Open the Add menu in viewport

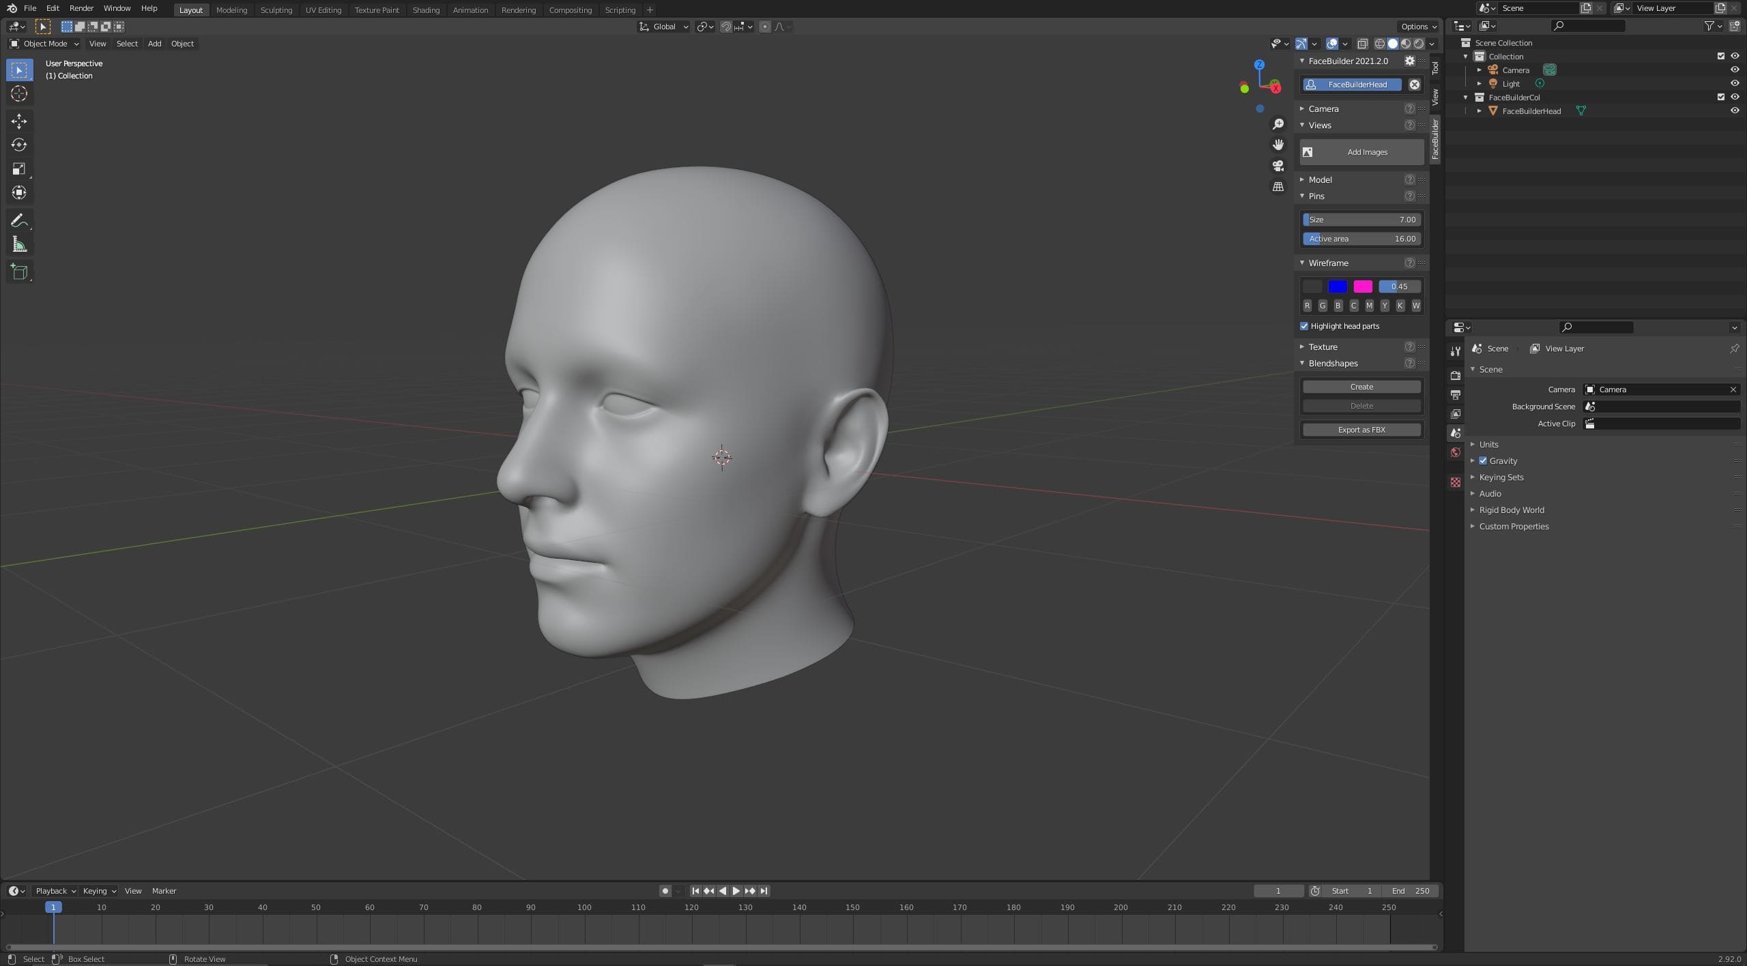pos(154,44)
